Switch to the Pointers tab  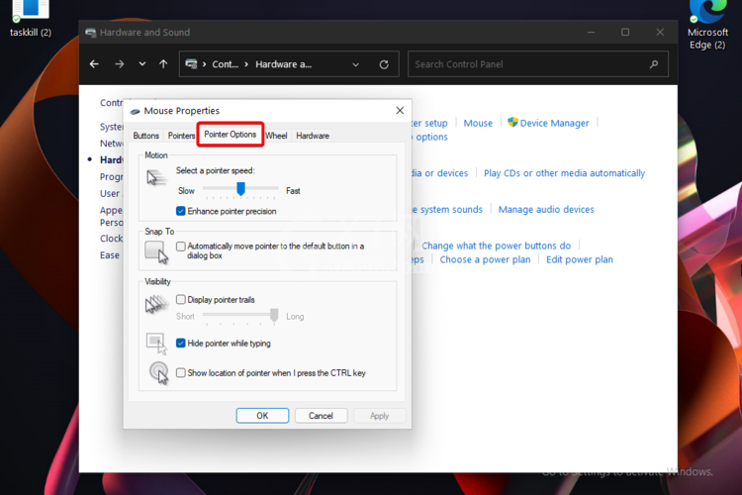pos(181,136)
